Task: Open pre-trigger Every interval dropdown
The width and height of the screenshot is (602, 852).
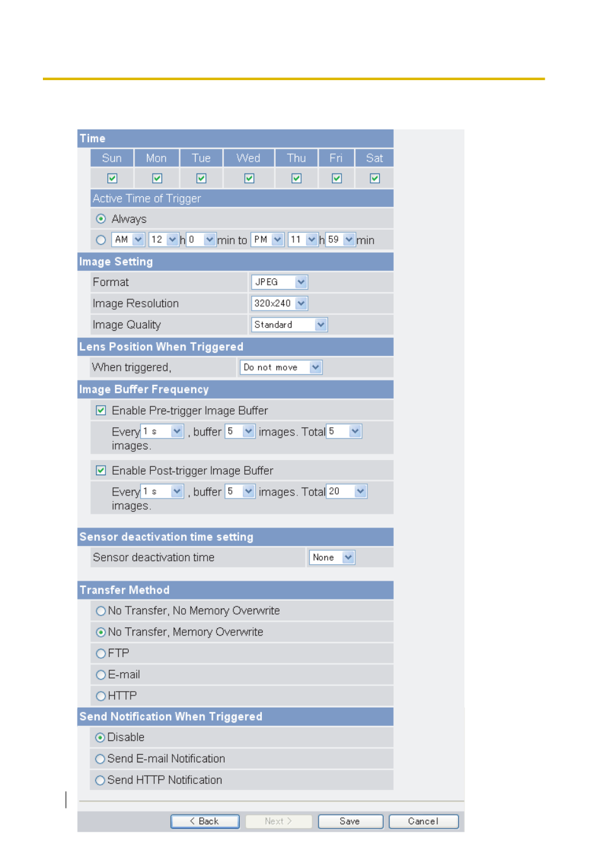Action: (x=162, y=431)
